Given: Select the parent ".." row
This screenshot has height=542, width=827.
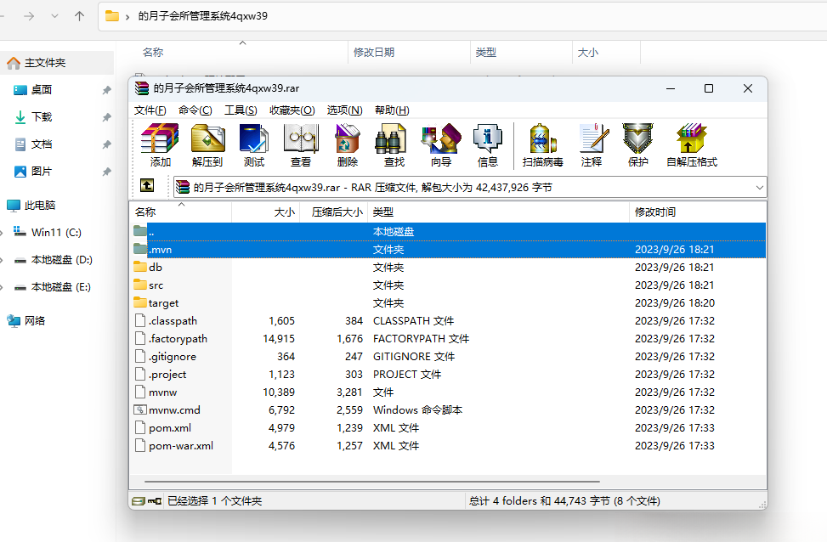Looking at the screenshot, I should (x=448, y=231).
